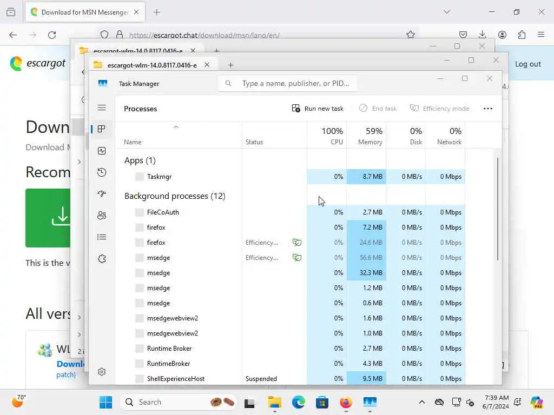
Task: Click End task button
Action: pos(378,108)
